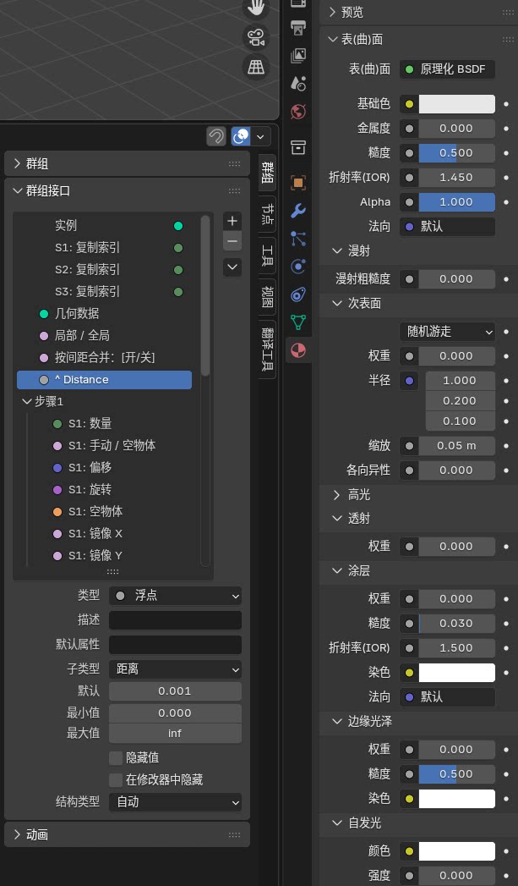Image resolution: width=518 pixels, height=886 pixels.
Task: Click the pan view hand icon
Action: tap(255, 8)
